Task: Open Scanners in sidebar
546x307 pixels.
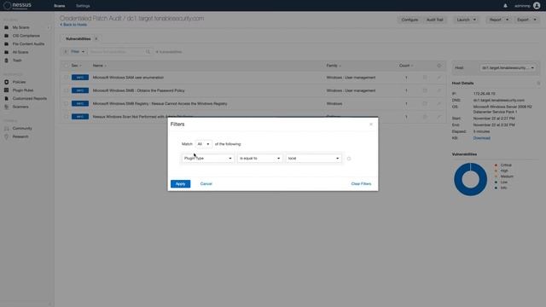Action: coord(20,107)
